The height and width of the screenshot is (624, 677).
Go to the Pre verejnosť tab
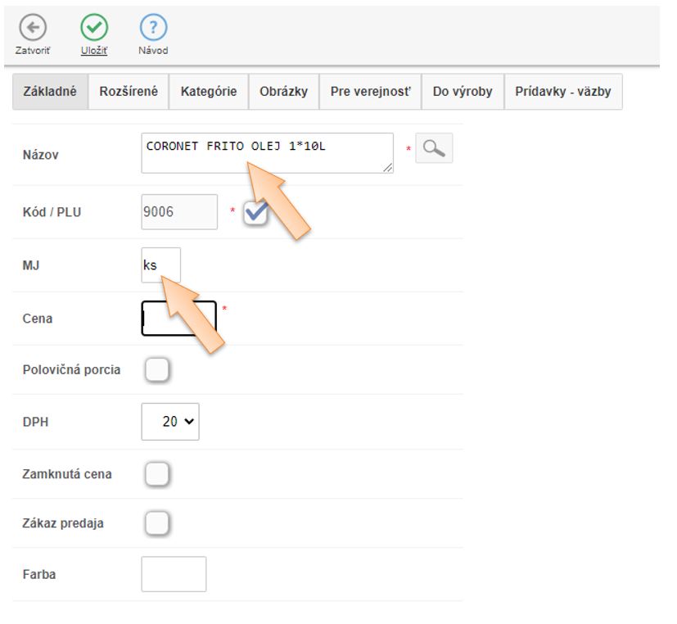click(x=370, y=92)
